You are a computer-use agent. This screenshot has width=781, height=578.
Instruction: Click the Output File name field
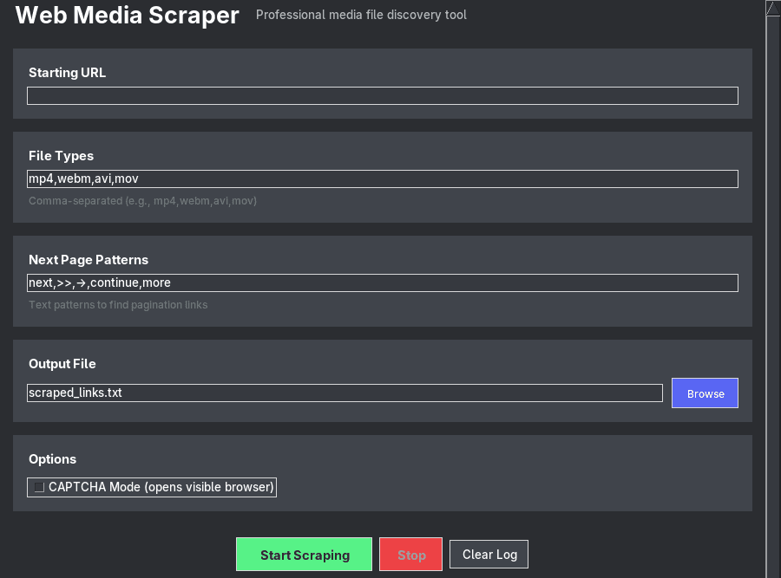pyautogui.click(x=345, y=393)
